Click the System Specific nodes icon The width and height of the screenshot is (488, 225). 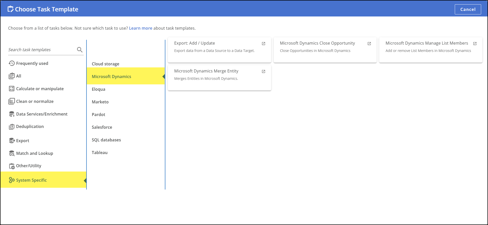[12, 180]
